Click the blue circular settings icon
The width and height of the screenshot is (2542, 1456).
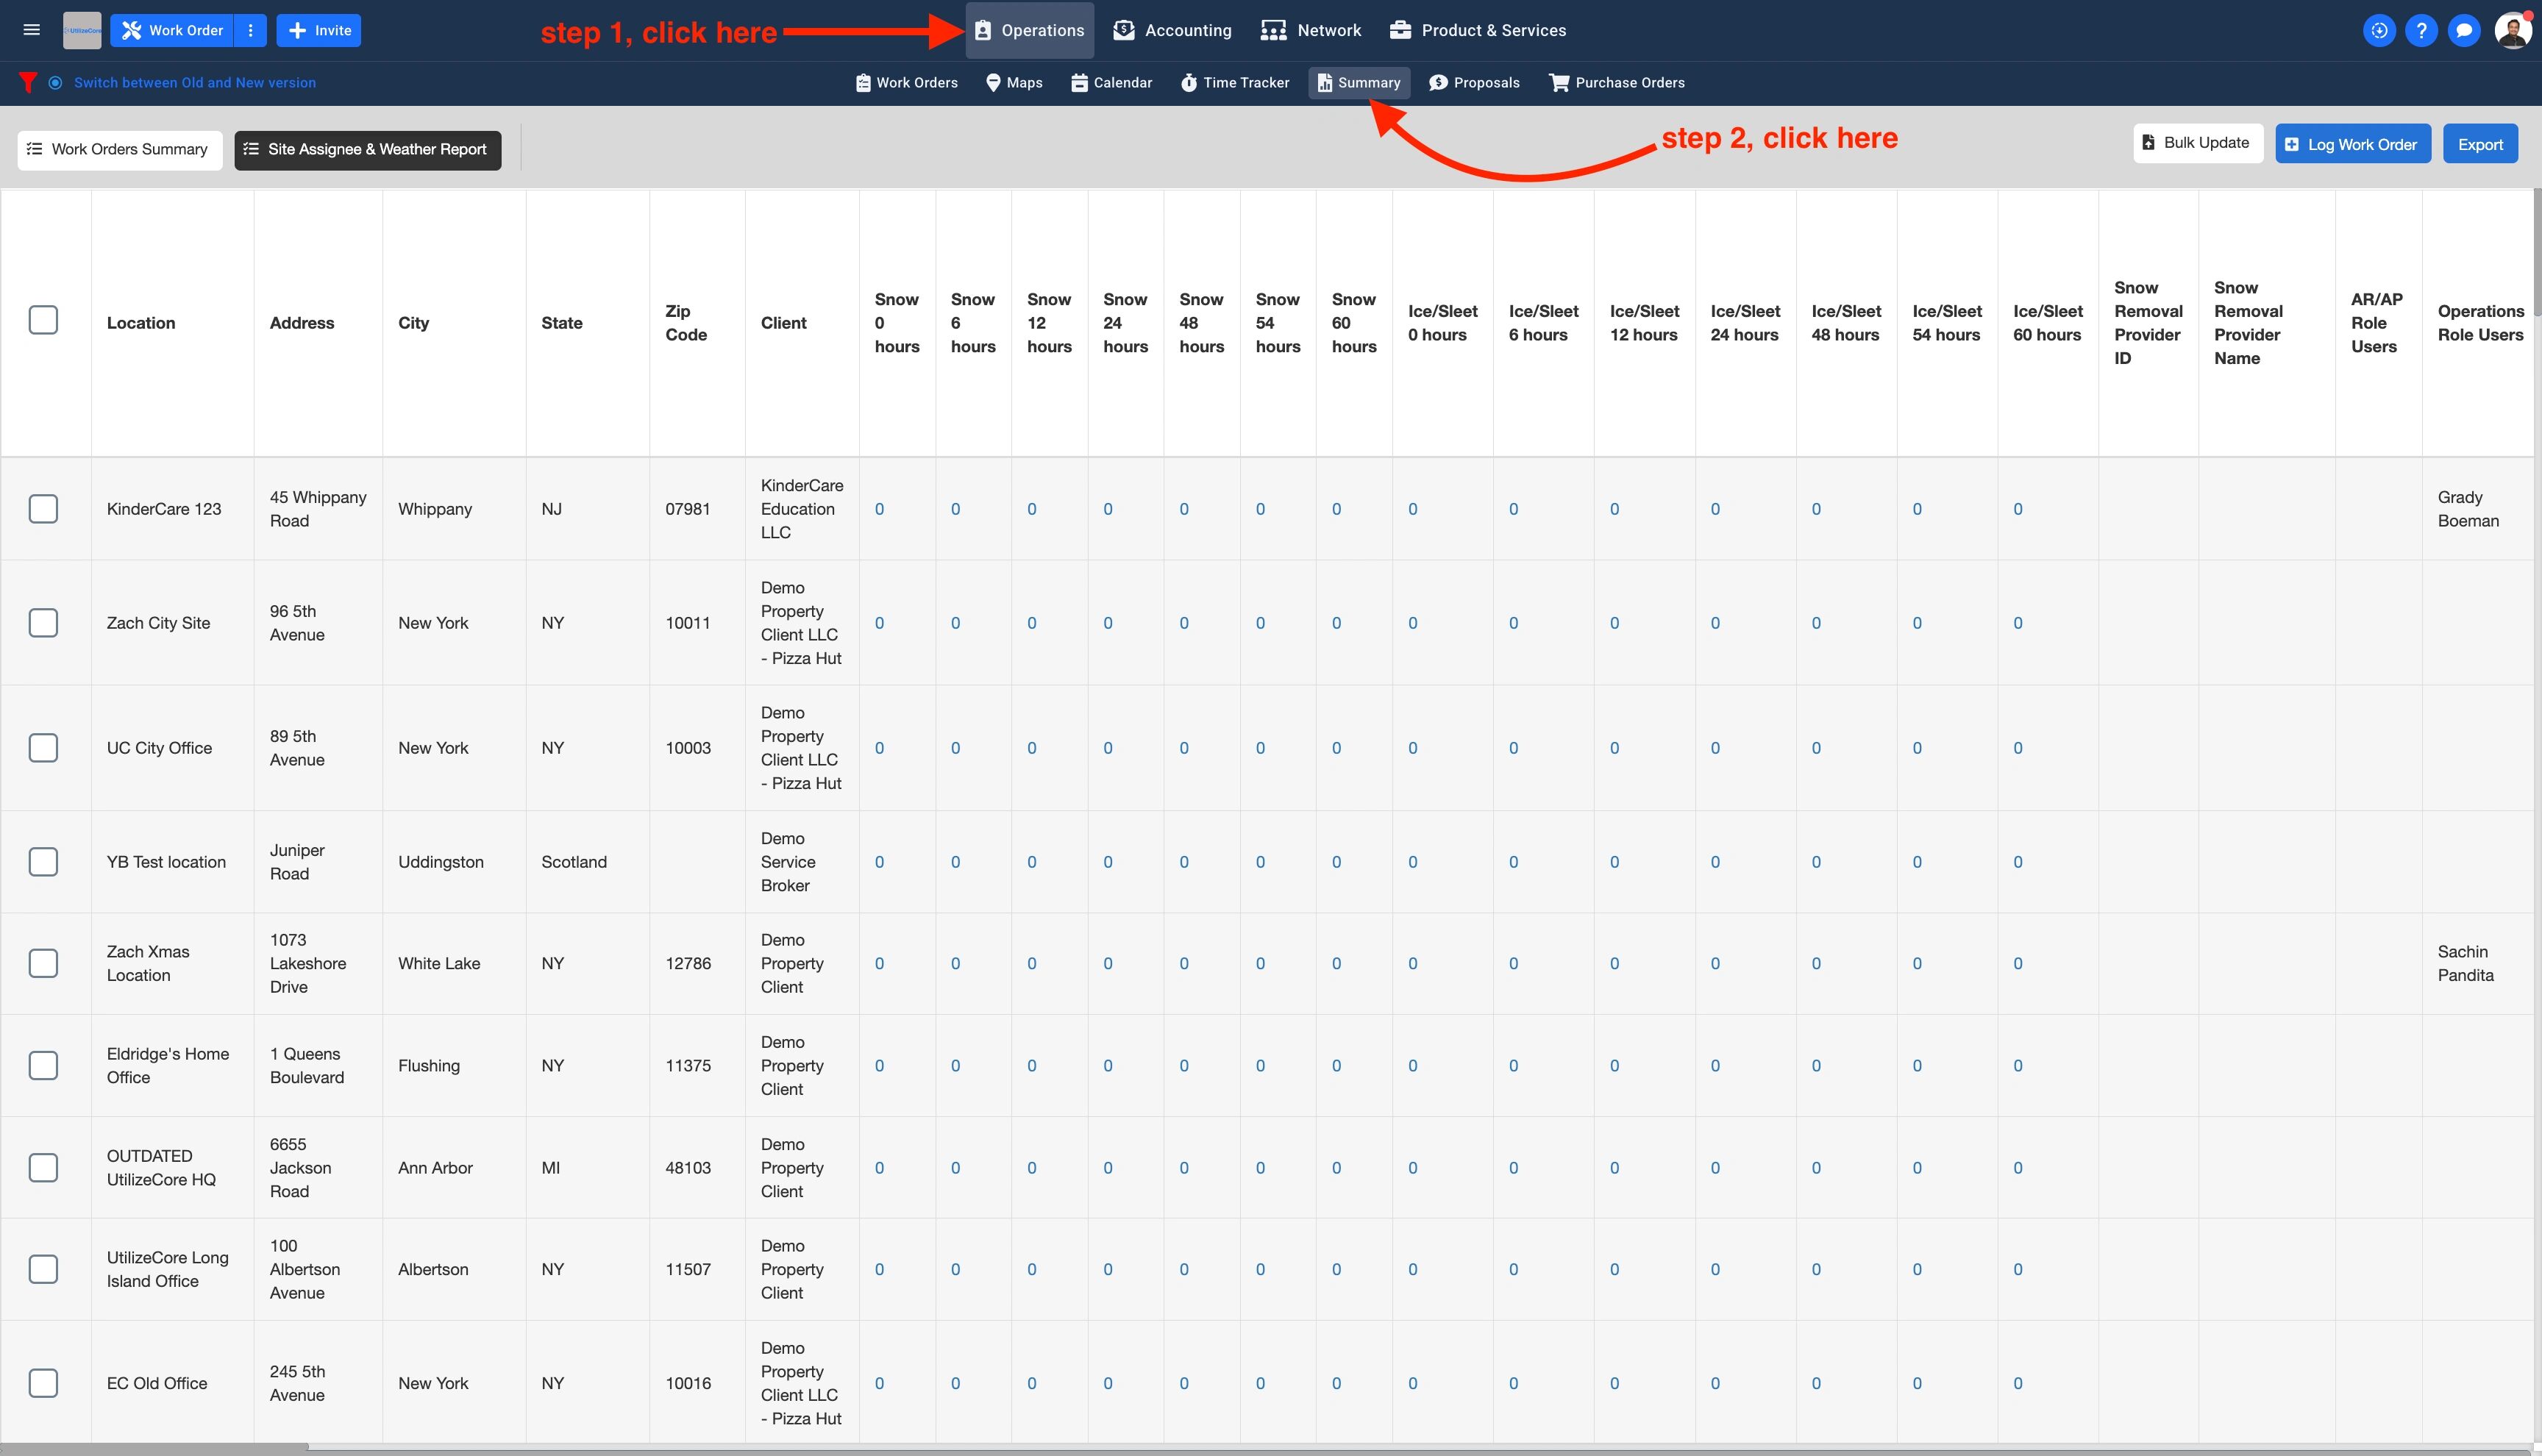[x=2379, y=30]
